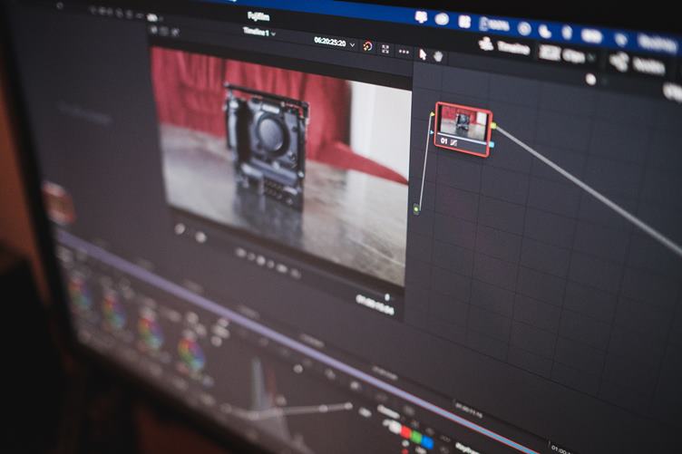Click the expand viewer fullscreen icon
Image resolution: width=682 pixels, height=454 pixels.
385,48
